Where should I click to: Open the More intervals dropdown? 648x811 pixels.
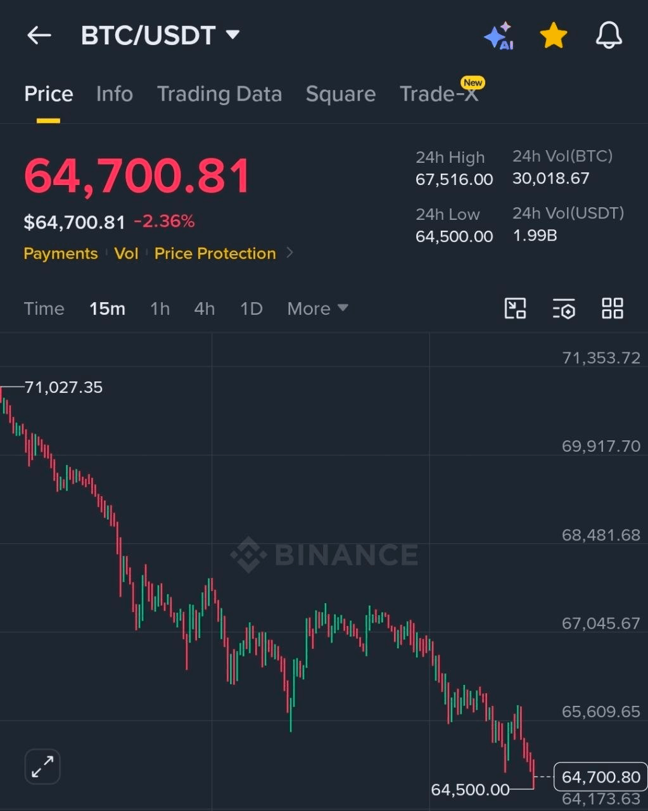(318, 309)
